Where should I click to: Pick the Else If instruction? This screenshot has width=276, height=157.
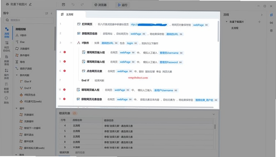(x=26, y=81)
